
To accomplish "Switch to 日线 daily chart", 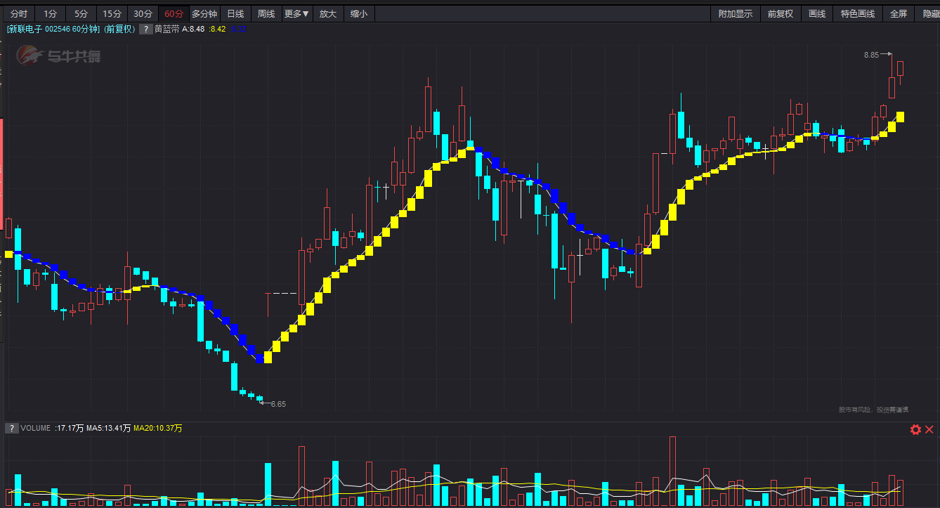I will (x=236, y=13).
